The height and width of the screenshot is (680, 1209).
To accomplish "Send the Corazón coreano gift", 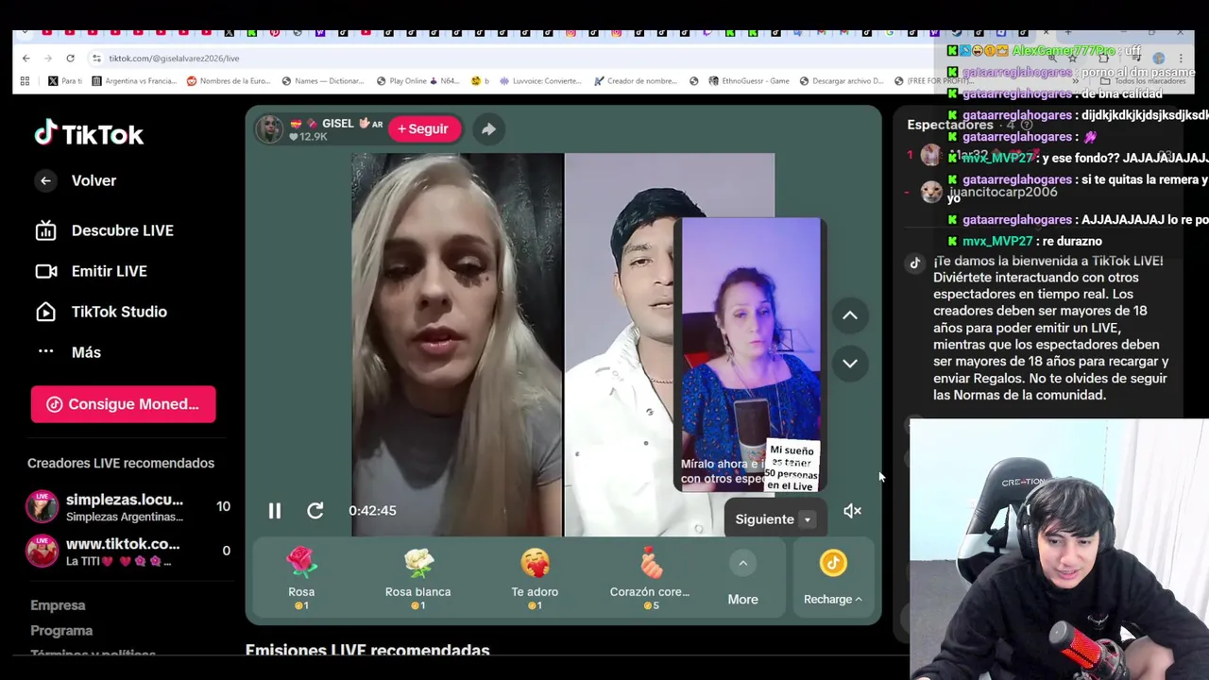I will point(650,580).
